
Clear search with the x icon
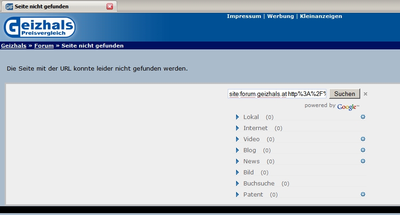tap(365, 94)
